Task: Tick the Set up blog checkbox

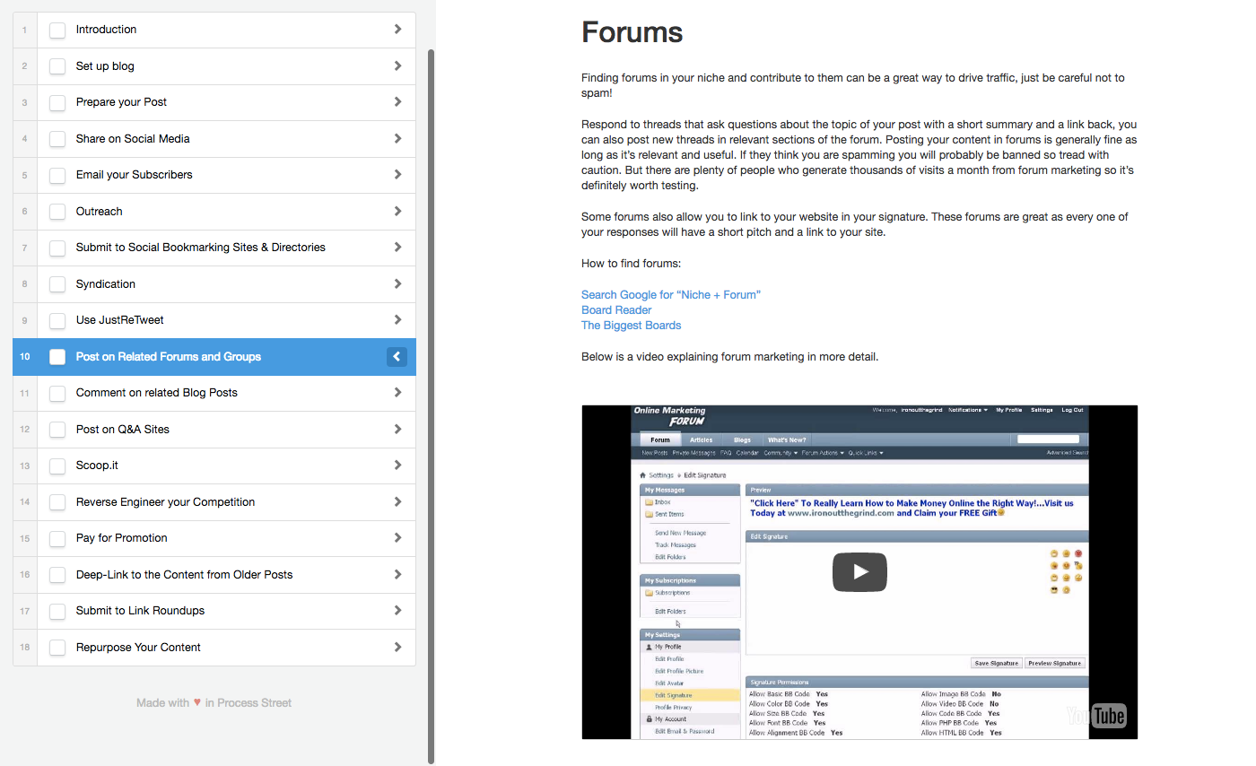Action: 57,66
